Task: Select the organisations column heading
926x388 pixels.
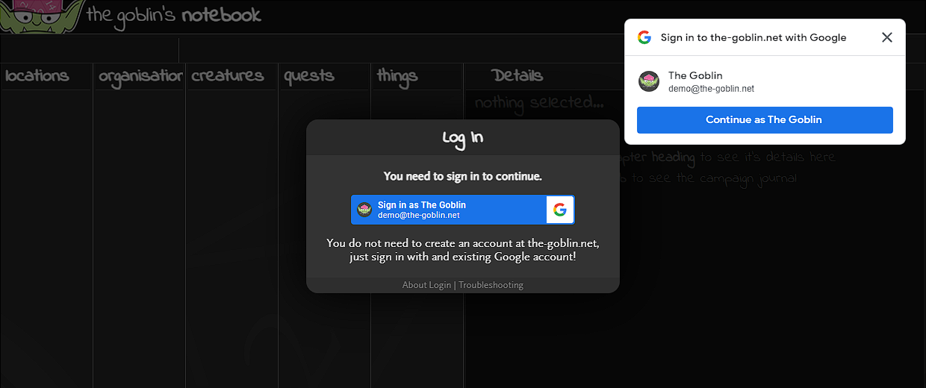Action: pos(140,76)
